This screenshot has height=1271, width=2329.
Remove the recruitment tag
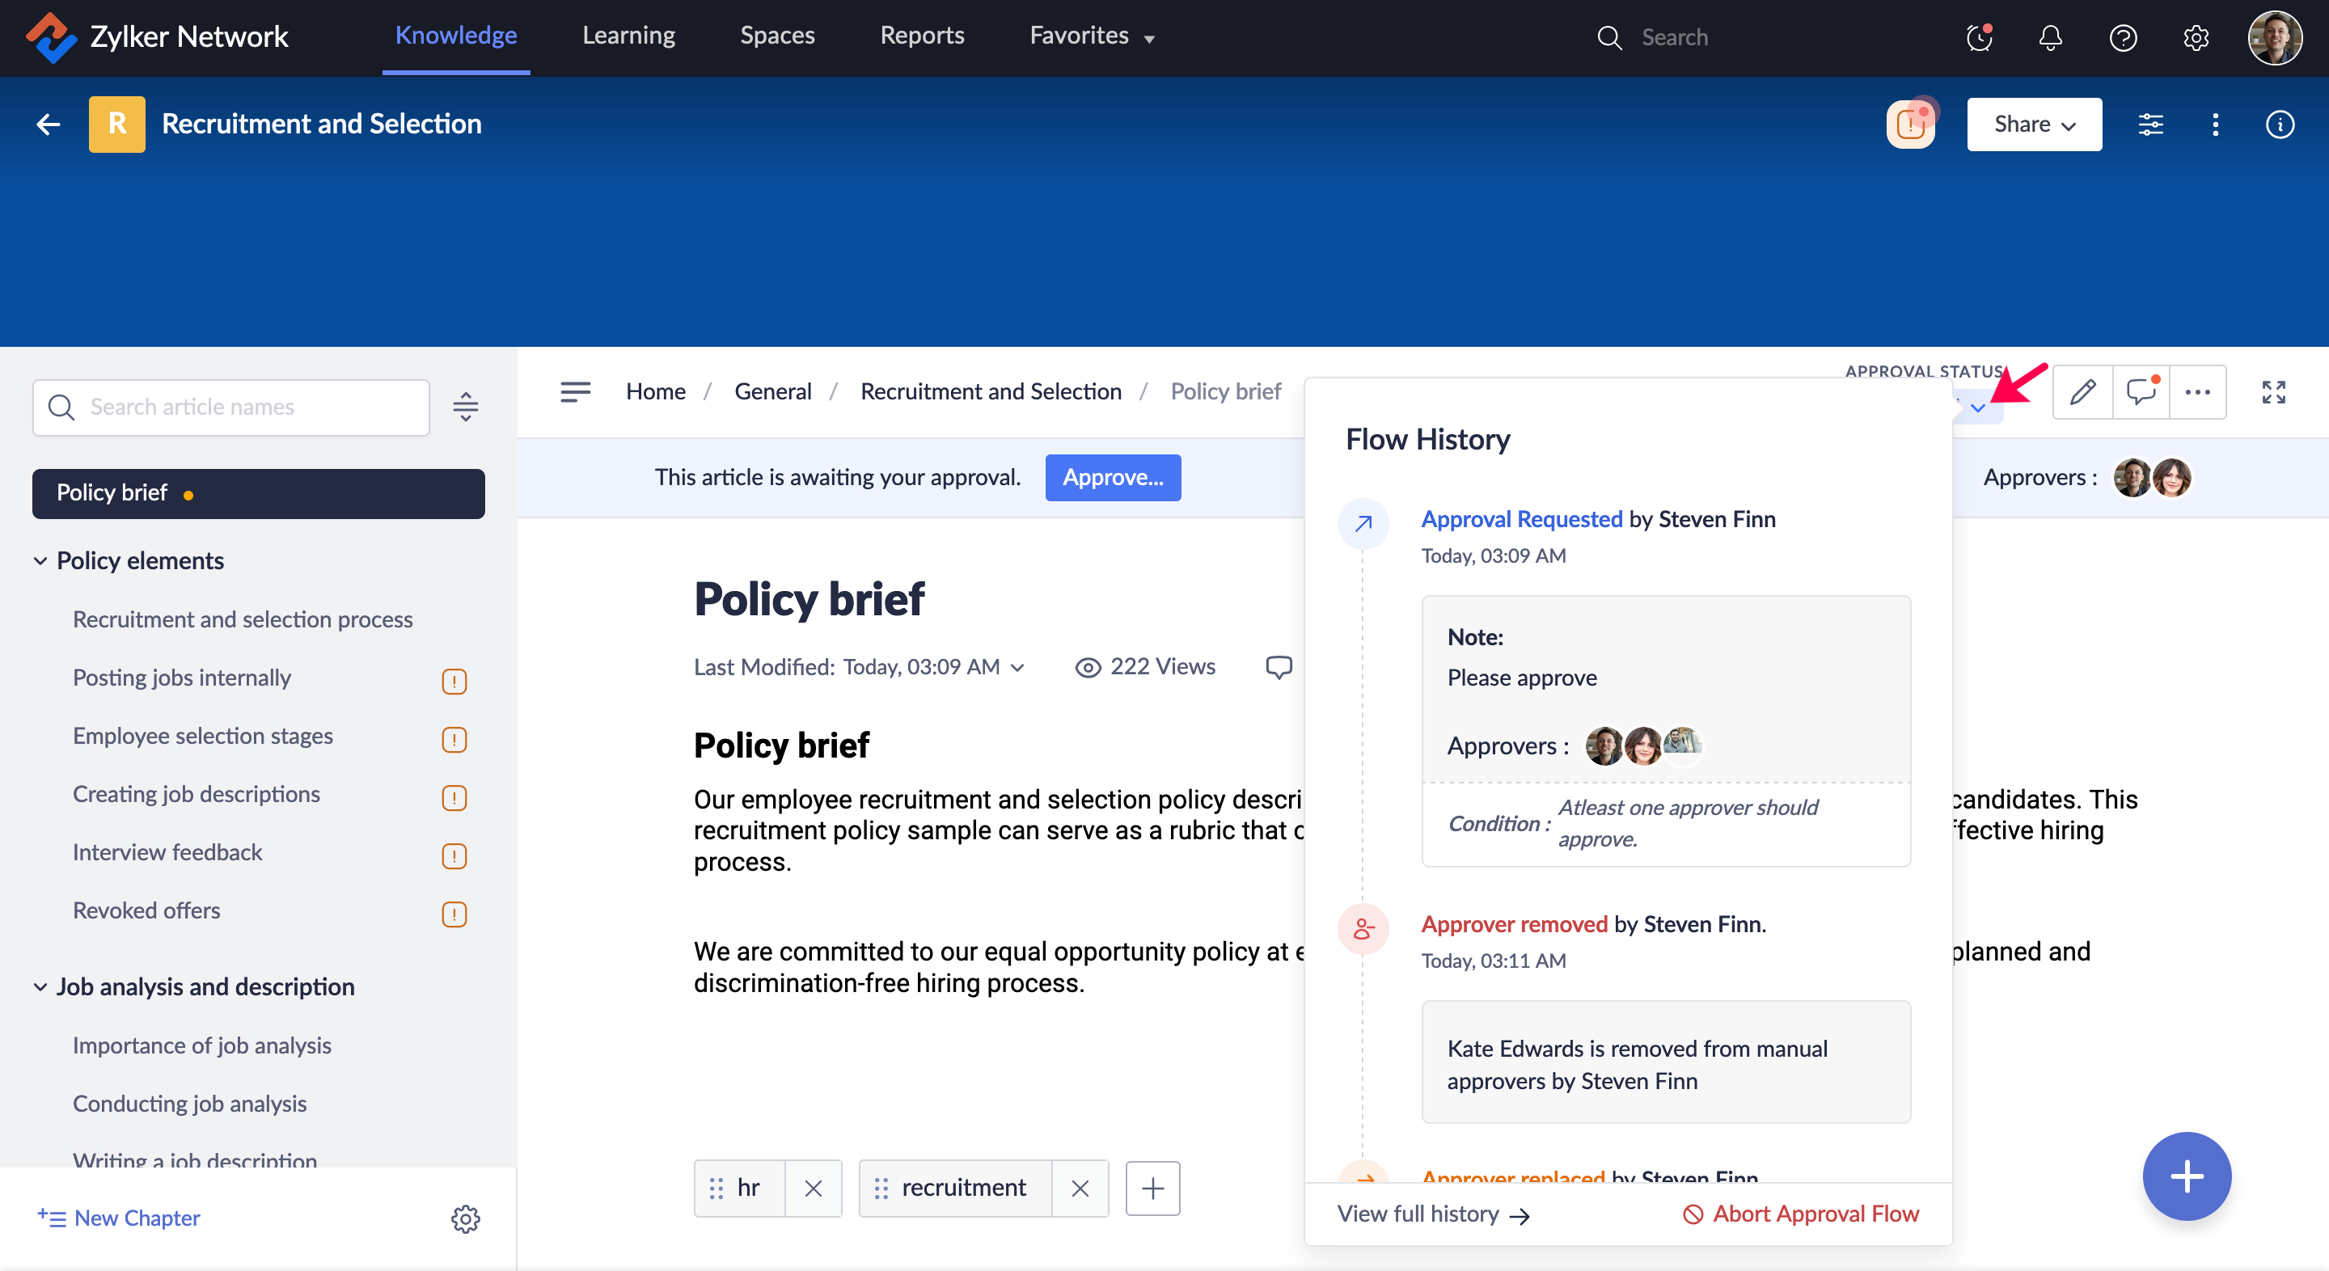(x=1080, y=1188)
